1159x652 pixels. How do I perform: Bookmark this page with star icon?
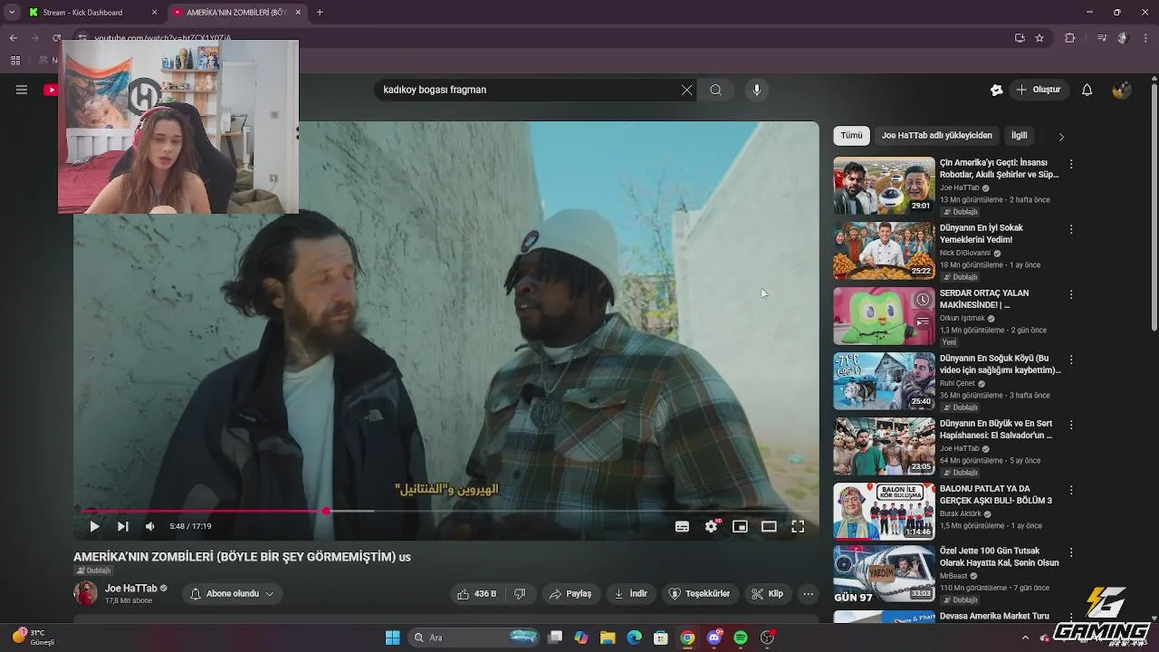(1039, 38)
